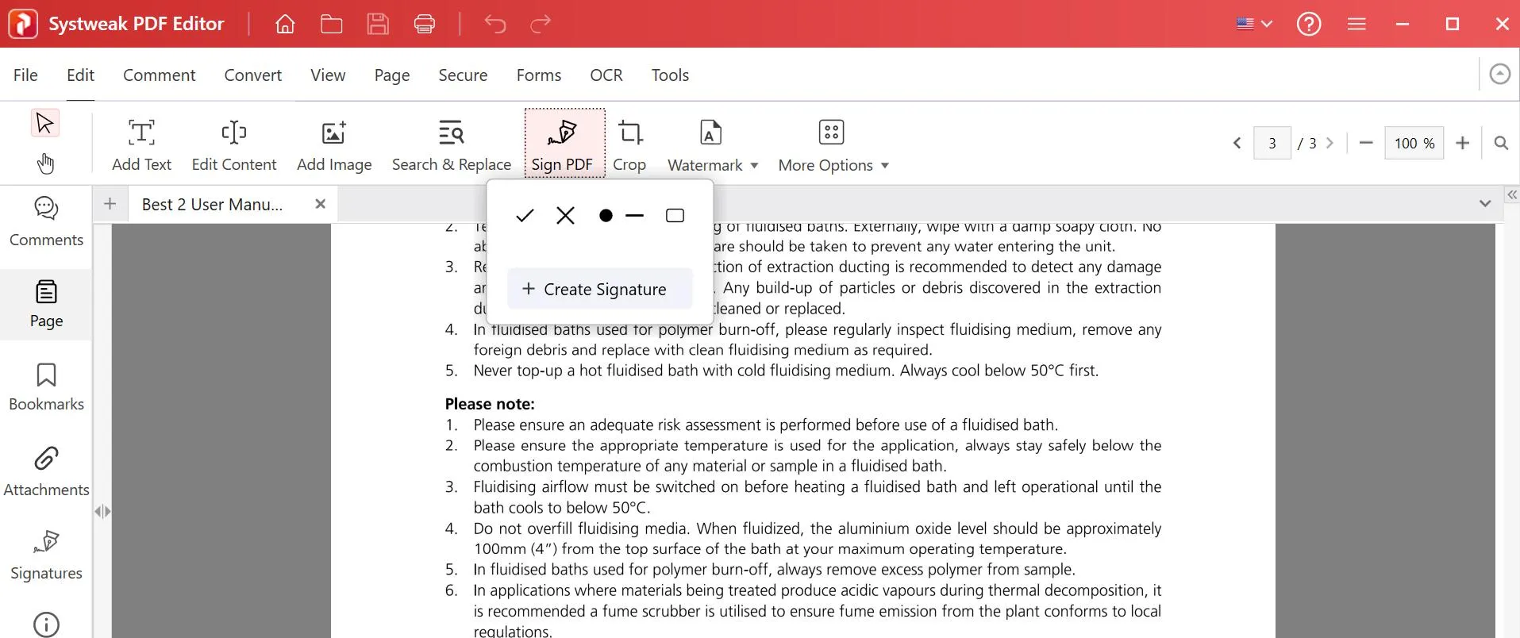Click the Sign PDF button

click(x=563, y=144)
